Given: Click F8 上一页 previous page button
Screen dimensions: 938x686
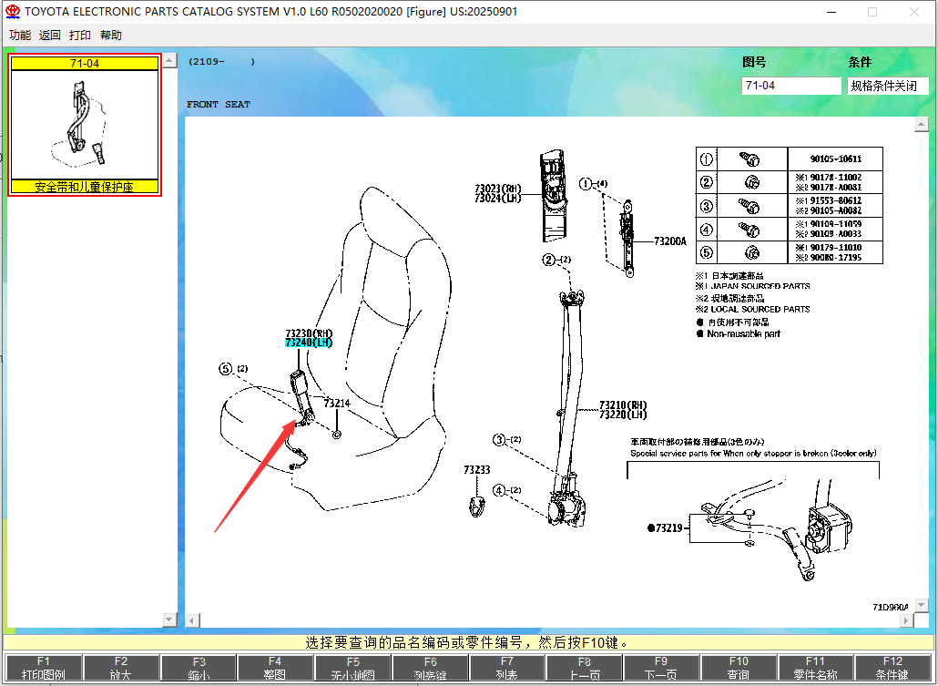Looking at the screenshot, I should tap(585, 668).
